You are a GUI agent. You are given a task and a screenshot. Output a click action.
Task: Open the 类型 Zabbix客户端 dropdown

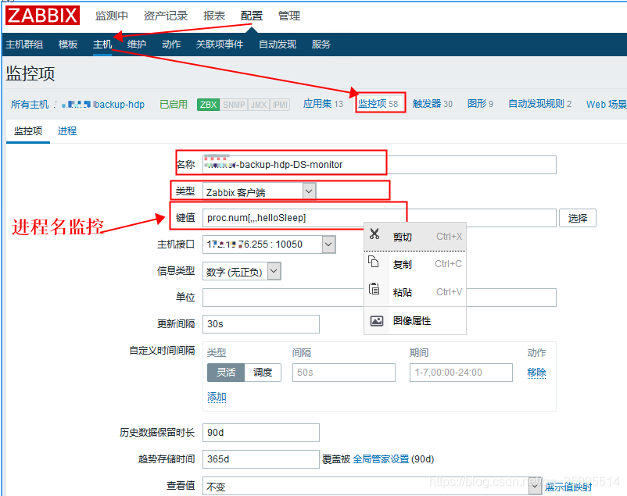(308, 191)
